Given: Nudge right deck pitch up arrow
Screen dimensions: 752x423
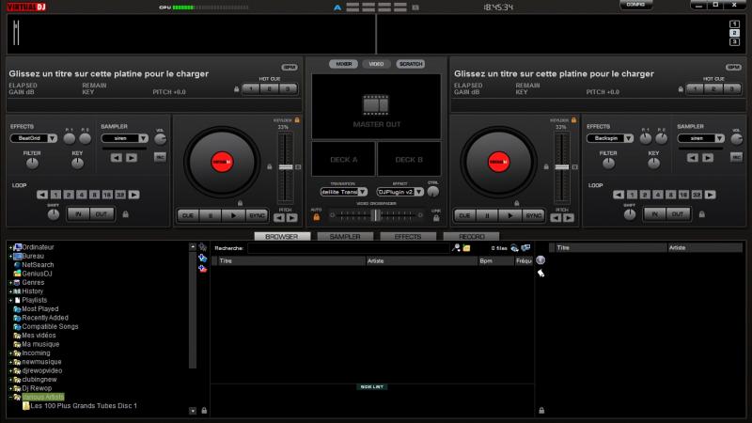Looking at the screenshot, I should pos(569,218).
